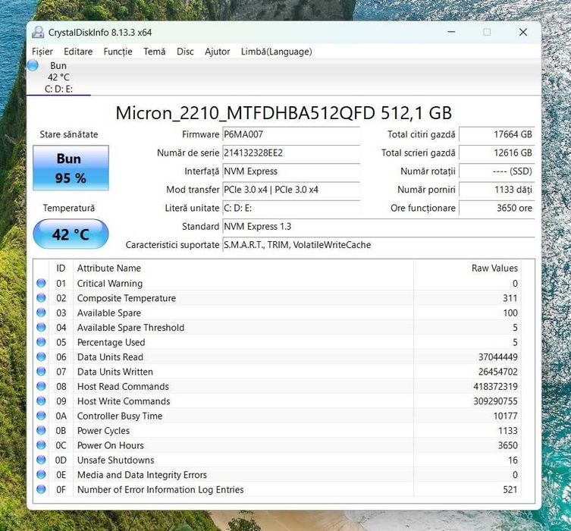571x531 pixels.
Task: Select the Number of Error Information Log Entries name
Action: point(160,489)
